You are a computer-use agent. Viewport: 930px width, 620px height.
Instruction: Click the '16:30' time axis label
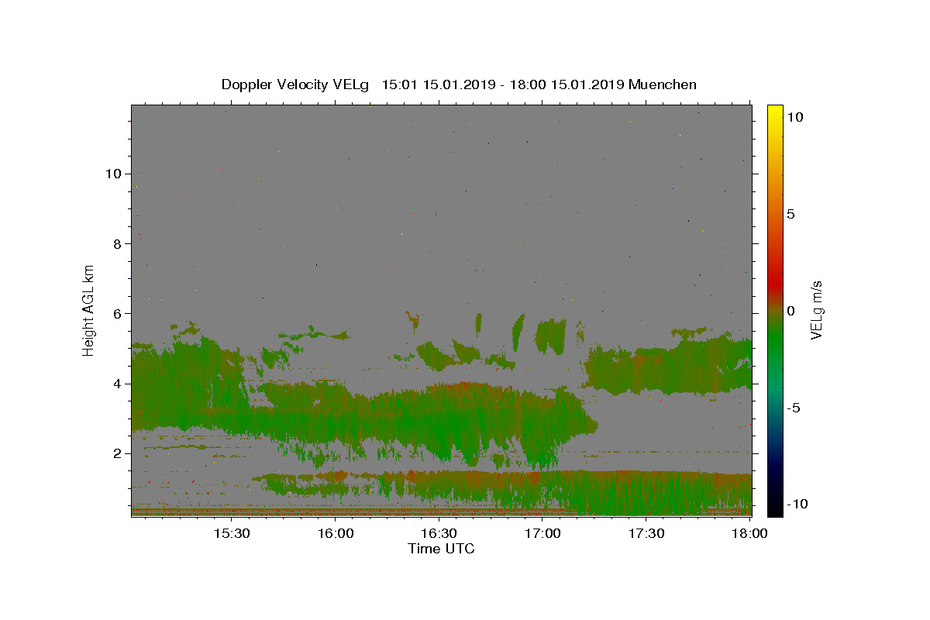[x=439, y=533]
